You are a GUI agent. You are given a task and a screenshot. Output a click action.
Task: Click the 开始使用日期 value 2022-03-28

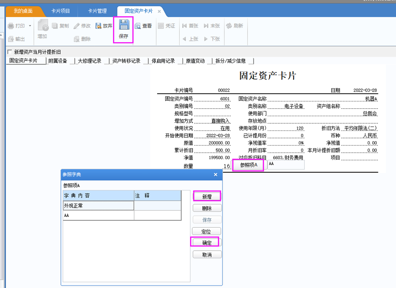click(218, 136)
